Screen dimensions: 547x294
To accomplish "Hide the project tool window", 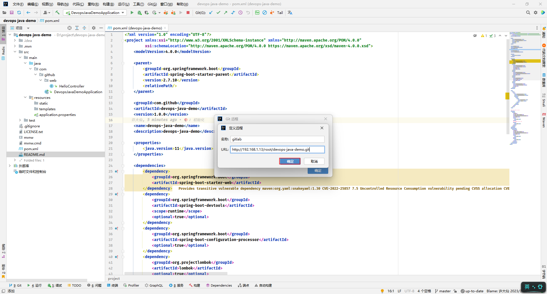I will click(101, 28).
